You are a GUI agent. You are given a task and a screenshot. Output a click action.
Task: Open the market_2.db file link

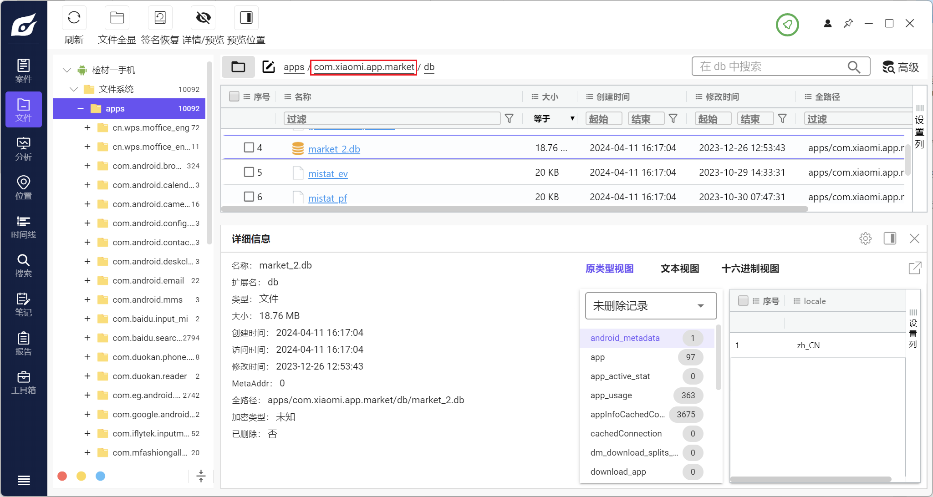click(x=334, y=149)
